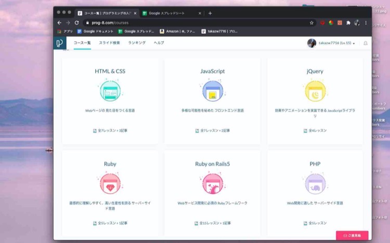
Task: Click the red extension icon in toolbar
Action: pos(322,23)
